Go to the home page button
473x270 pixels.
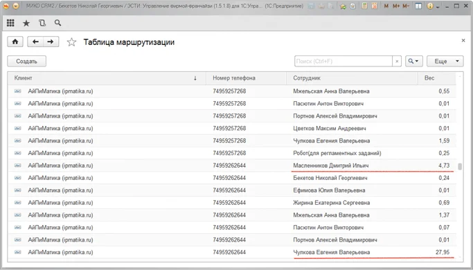pyautogui.click(x=15, y=42)
